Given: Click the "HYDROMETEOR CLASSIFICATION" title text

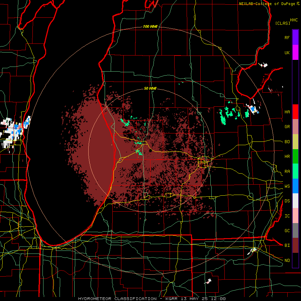Looking at the screenshot, I should click(117, 299).
